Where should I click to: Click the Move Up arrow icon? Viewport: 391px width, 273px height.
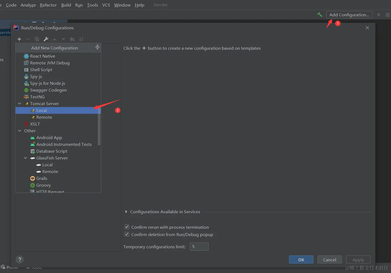[x=55, y=39]
